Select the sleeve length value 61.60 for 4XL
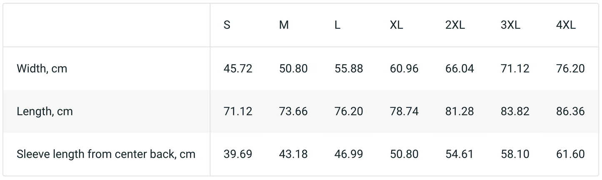Image resolution: width=602 pixels, height=180 pixels. pos(570,154)
